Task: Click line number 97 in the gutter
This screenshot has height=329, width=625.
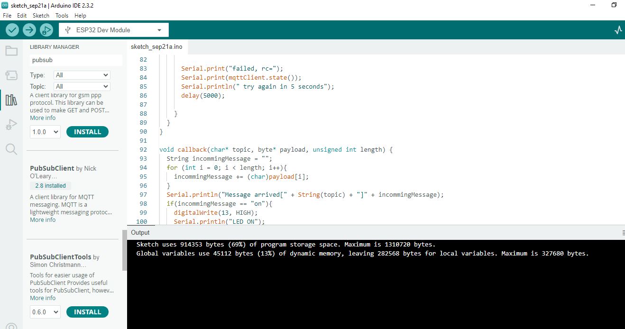Action: (x=143, y=194)
